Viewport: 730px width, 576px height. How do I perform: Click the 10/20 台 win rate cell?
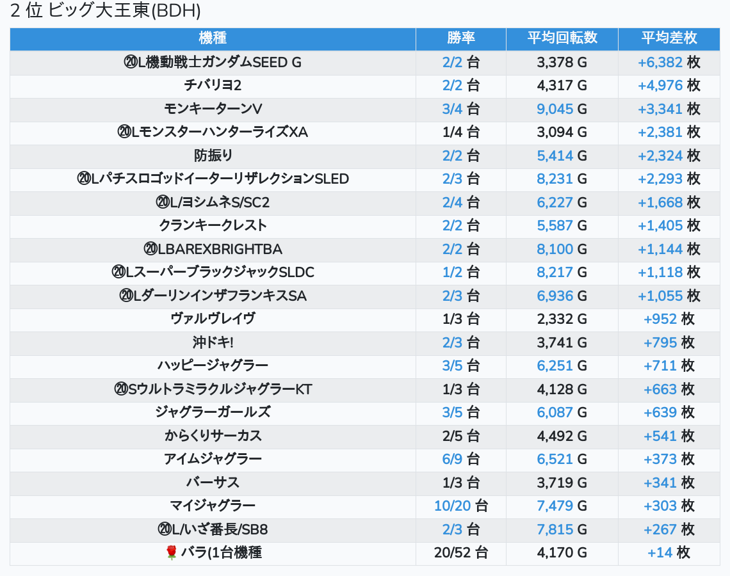point(461,506)
